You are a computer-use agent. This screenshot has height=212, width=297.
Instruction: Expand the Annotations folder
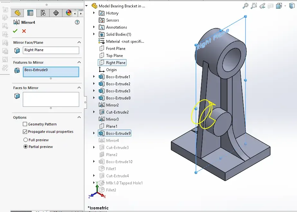coord(94,27)
